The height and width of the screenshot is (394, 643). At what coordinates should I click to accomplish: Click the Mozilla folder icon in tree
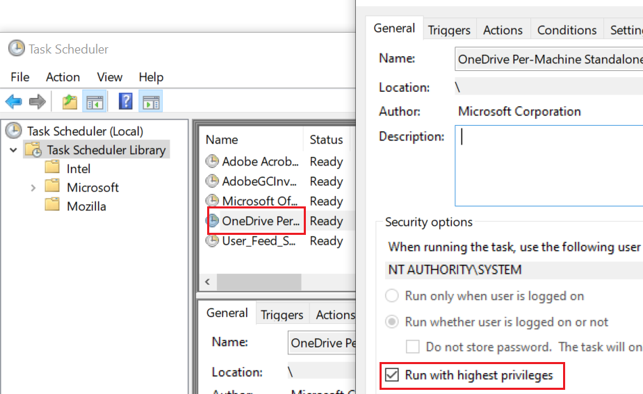52,205
